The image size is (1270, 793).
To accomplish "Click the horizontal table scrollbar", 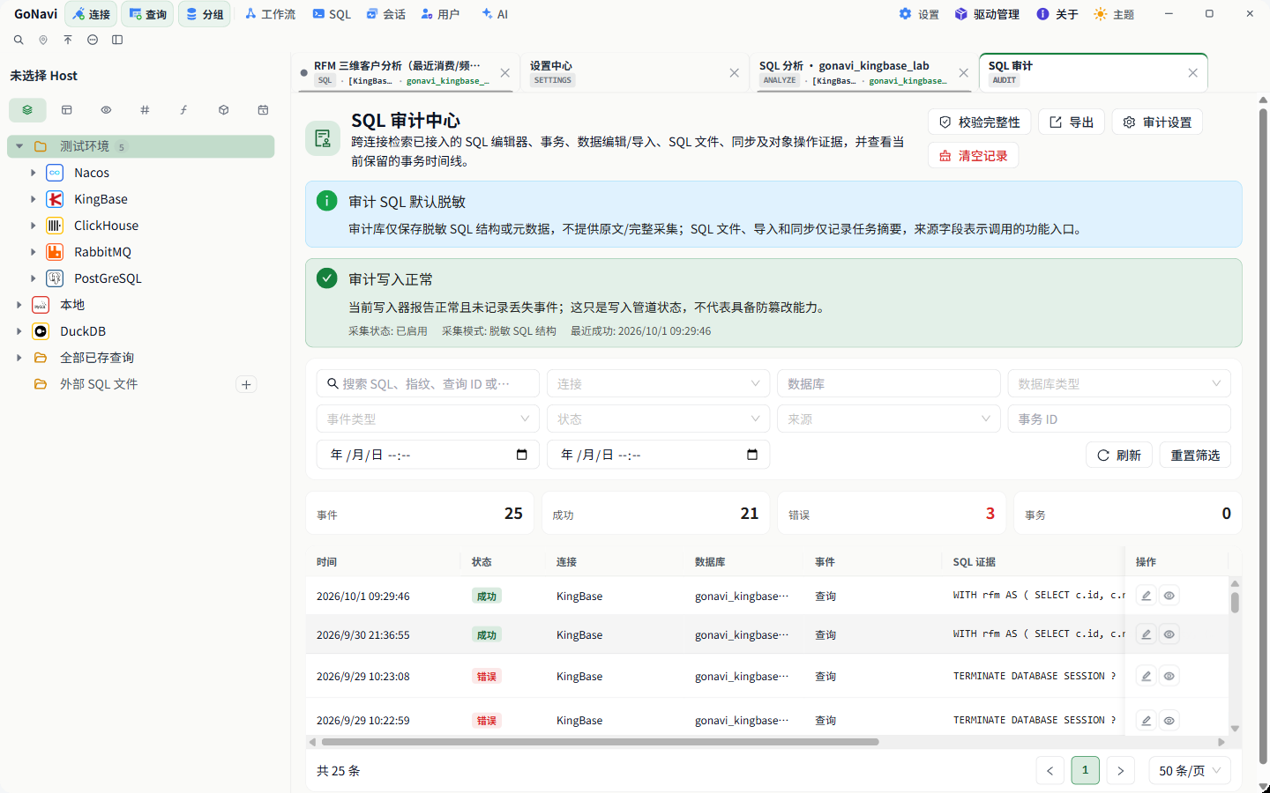I will click(600, 742).
